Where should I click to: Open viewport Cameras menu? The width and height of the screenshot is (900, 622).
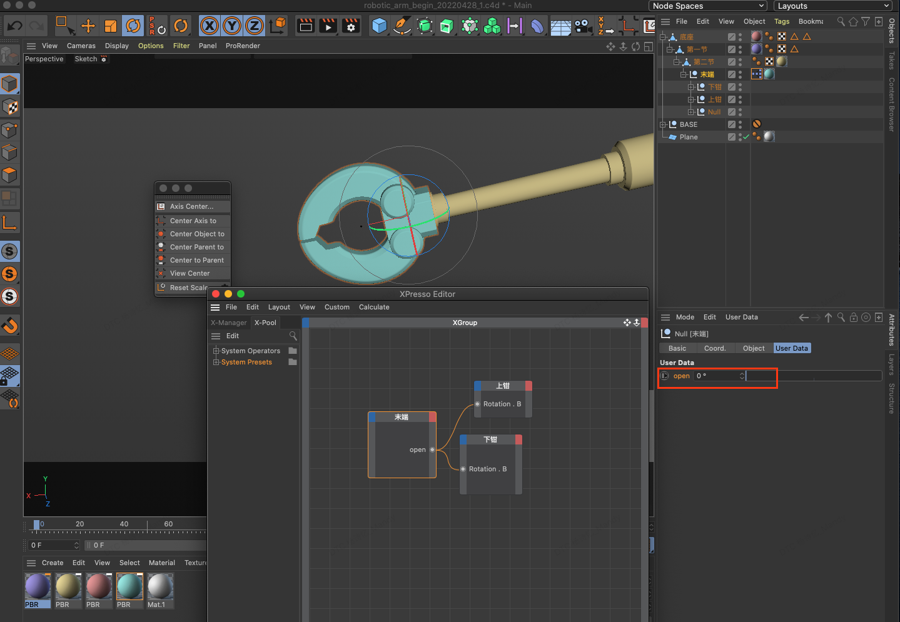point(81,46)
